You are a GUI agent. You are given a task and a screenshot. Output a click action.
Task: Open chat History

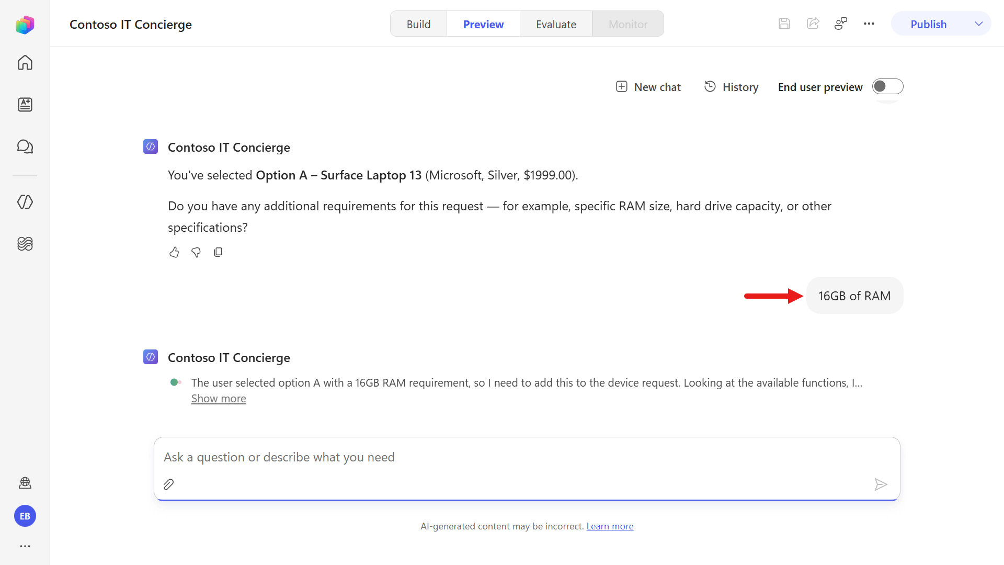(x=732, y=87)
